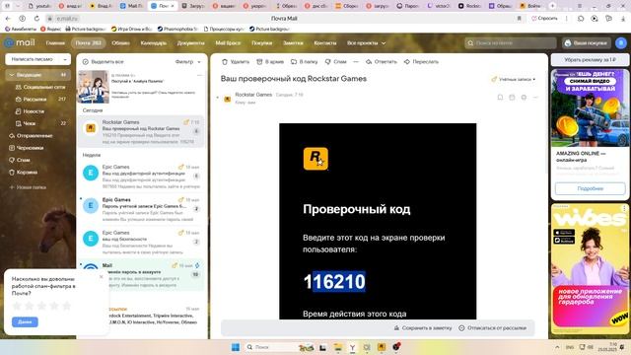Click Убрать рекламу button
This screenshot has width=631, height=355.
(x=590, y=59)
